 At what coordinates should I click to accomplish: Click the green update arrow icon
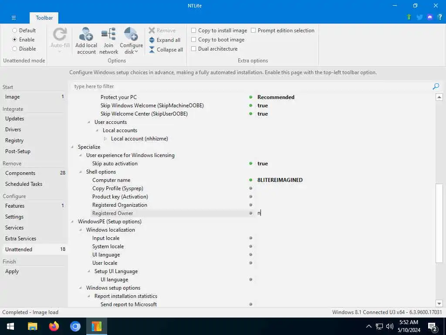point(409,17)
